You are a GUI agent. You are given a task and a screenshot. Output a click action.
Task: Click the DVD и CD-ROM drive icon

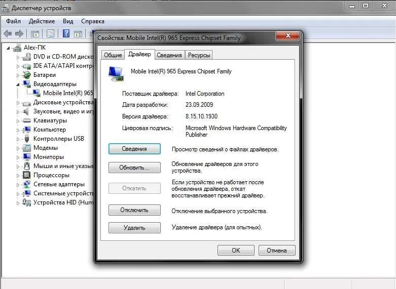[x=26, y=57]
